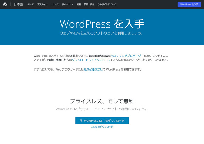Click the download arrow icon in the blue button

81,120
